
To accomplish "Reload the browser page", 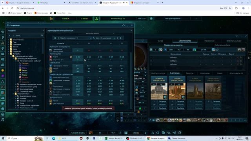I will coord(12,8).
